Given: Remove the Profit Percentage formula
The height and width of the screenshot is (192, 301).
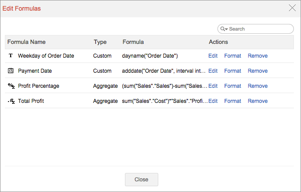Looking at the screenshot, I should coord(257,86).
